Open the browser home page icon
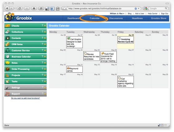The width and height of the screenshot is (174, 132). tap(34, 8)
